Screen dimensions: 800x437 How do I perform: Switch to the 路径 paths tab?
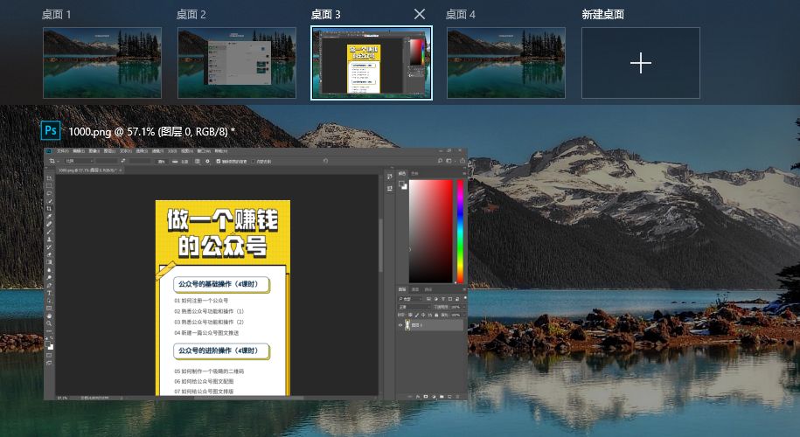(428, 289)
